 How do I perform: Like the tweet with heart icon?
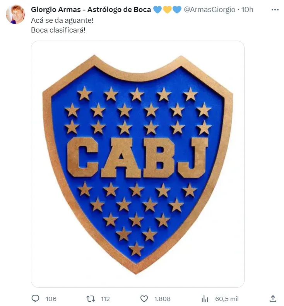pos(144,299)
